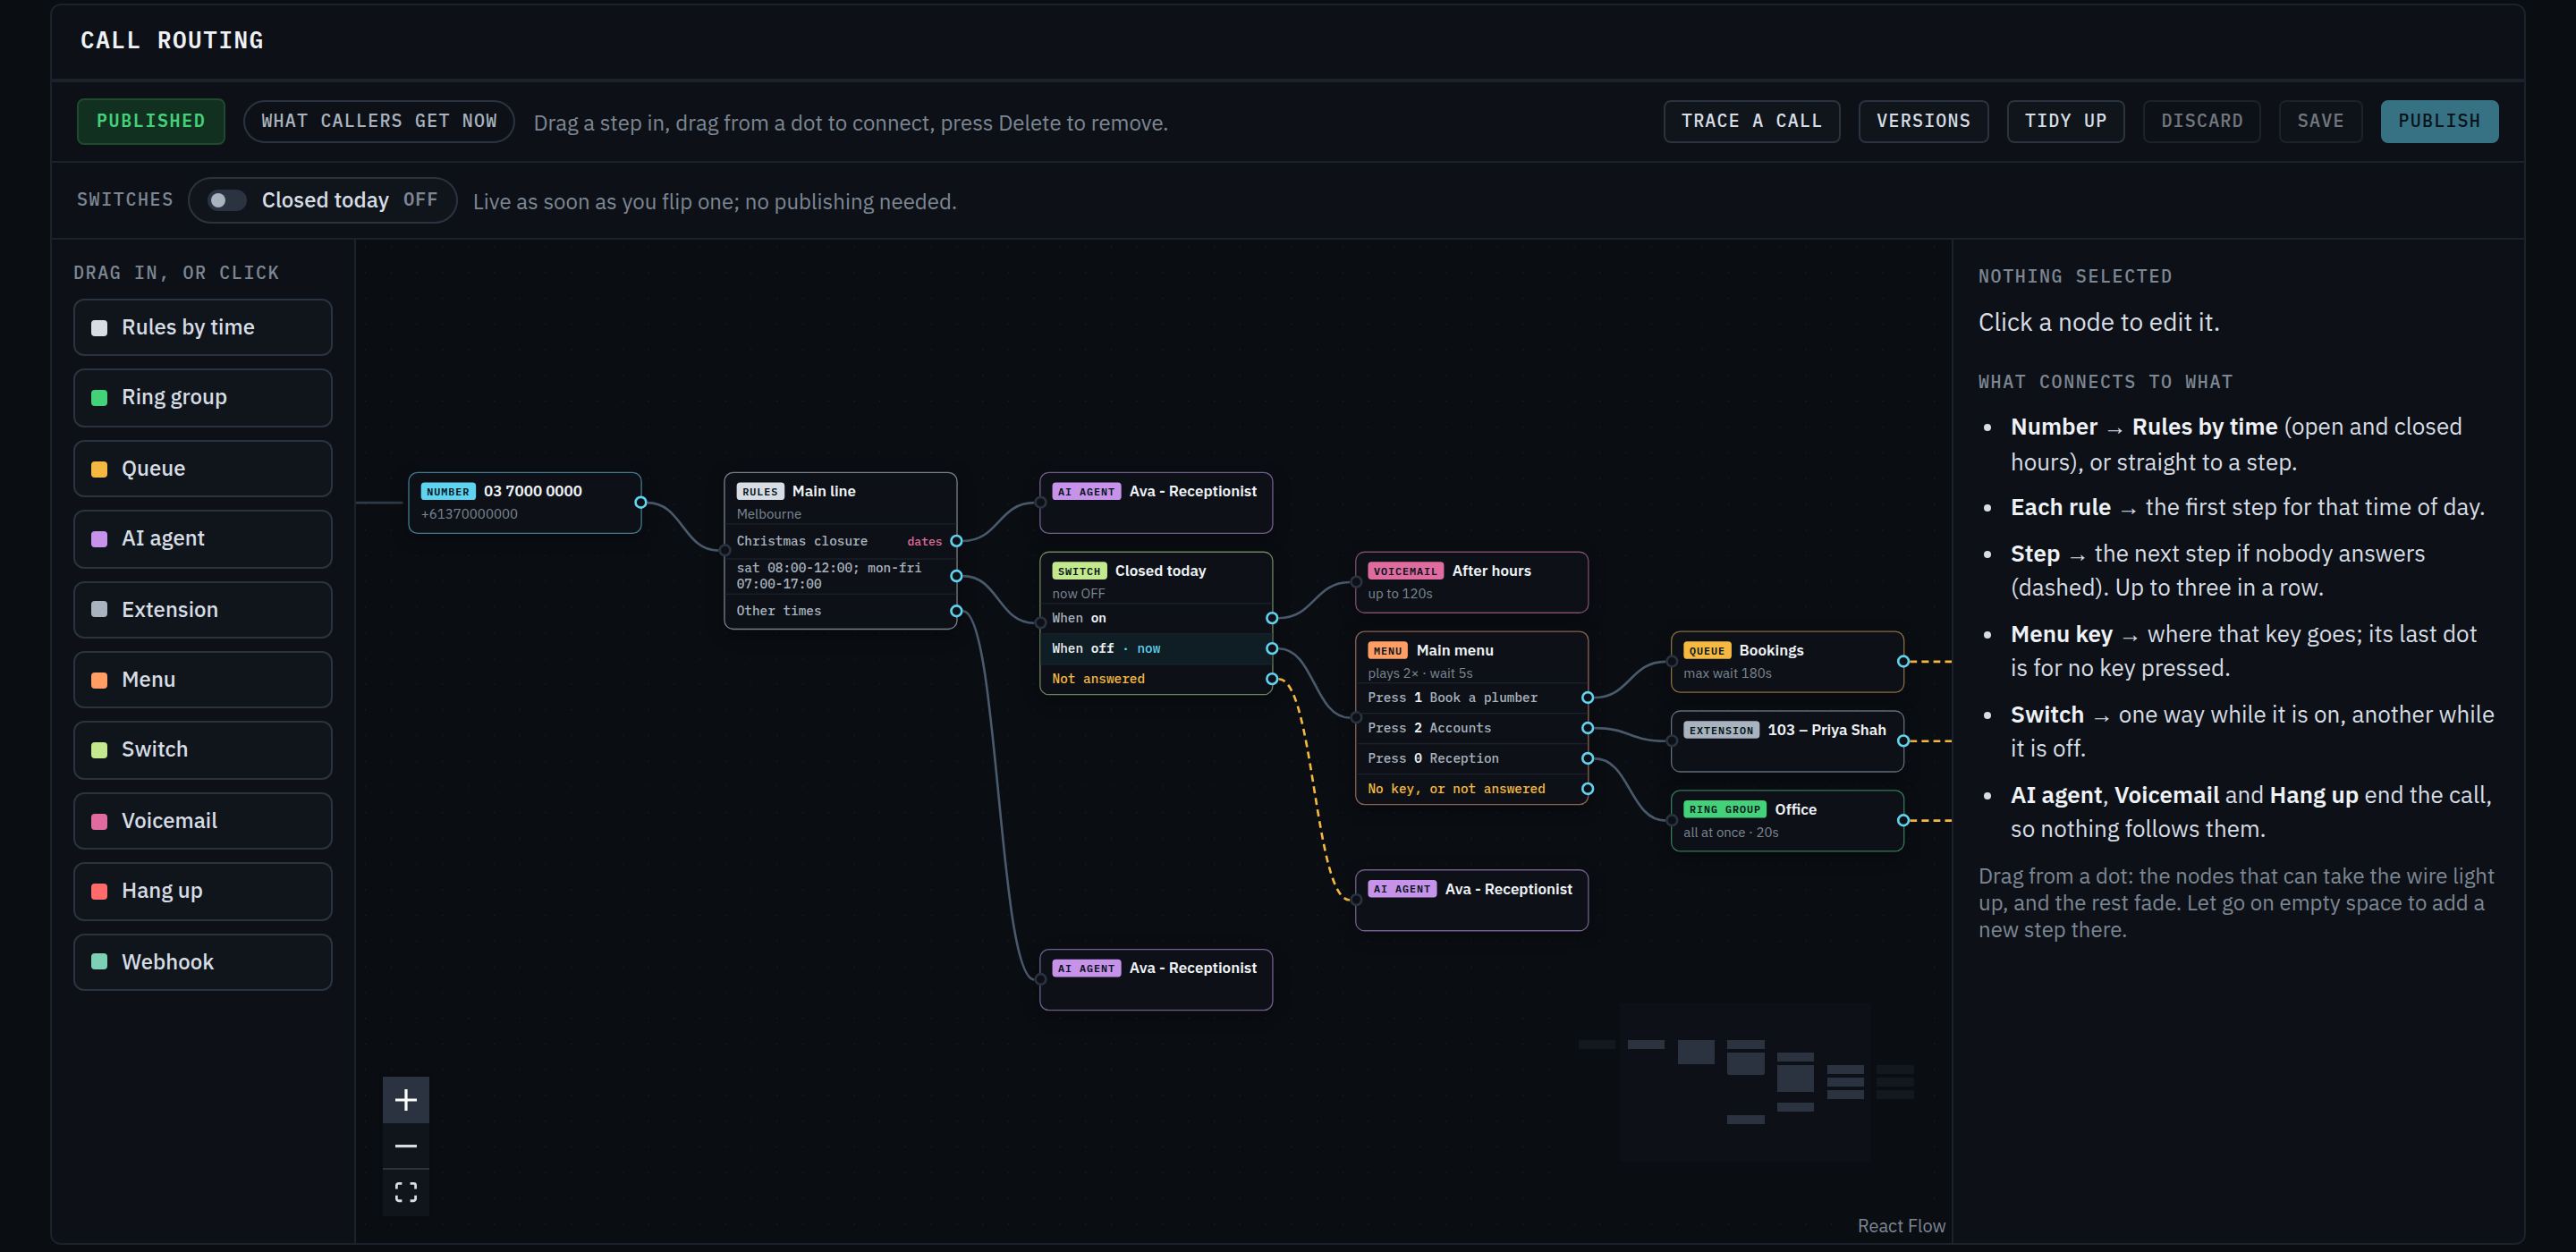Screen dimensions: 2576x1252
Task: Add a Webhook step from palette
Action: pos(202,961)
